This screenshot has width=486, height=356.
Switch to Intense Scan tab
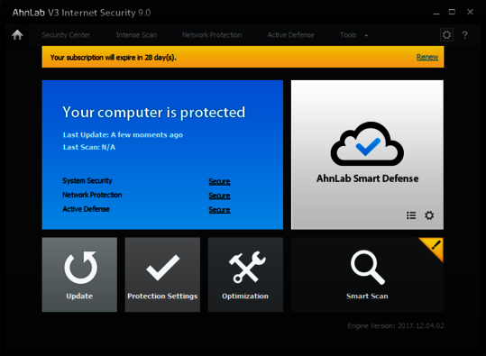pos(136,35)
